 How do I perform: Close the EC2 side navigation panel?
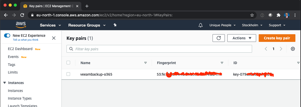54,38
